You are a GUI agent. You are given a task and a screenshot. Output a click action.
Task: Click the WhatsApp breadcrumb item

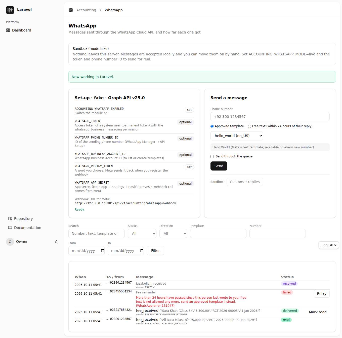(x=114, y=10)
